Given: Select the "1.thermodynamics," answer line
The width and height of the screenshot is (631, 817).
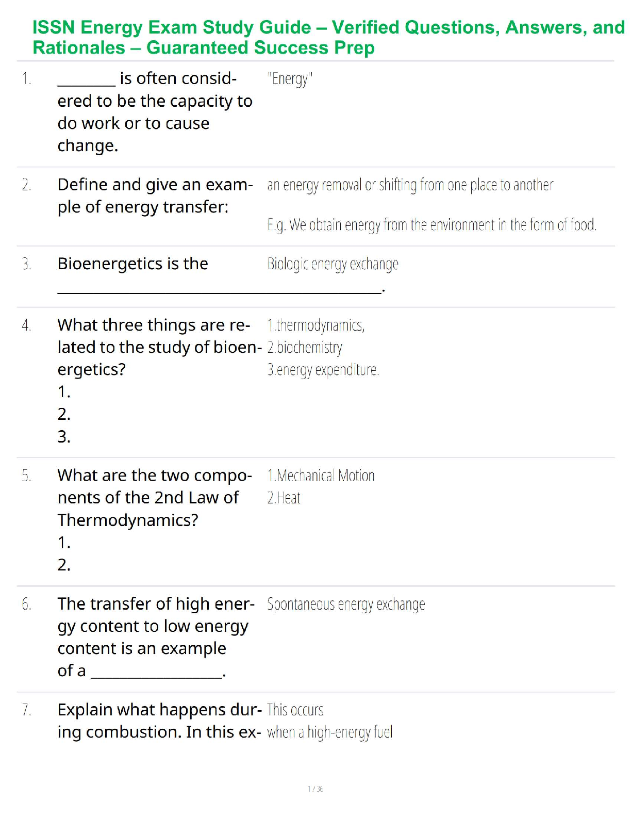Looking at the screenshot, I should coord(315,325).
